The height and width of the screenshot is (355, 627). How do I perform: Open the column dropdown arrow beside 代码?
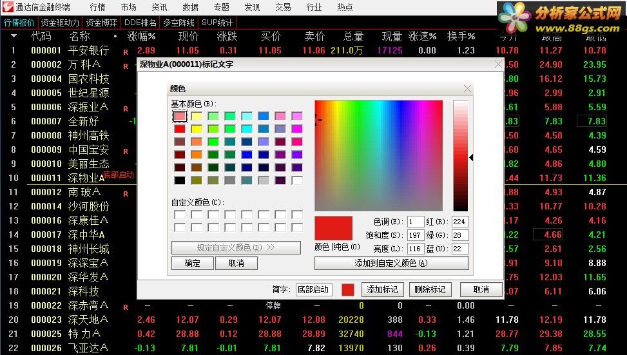[x=14, y=36]
